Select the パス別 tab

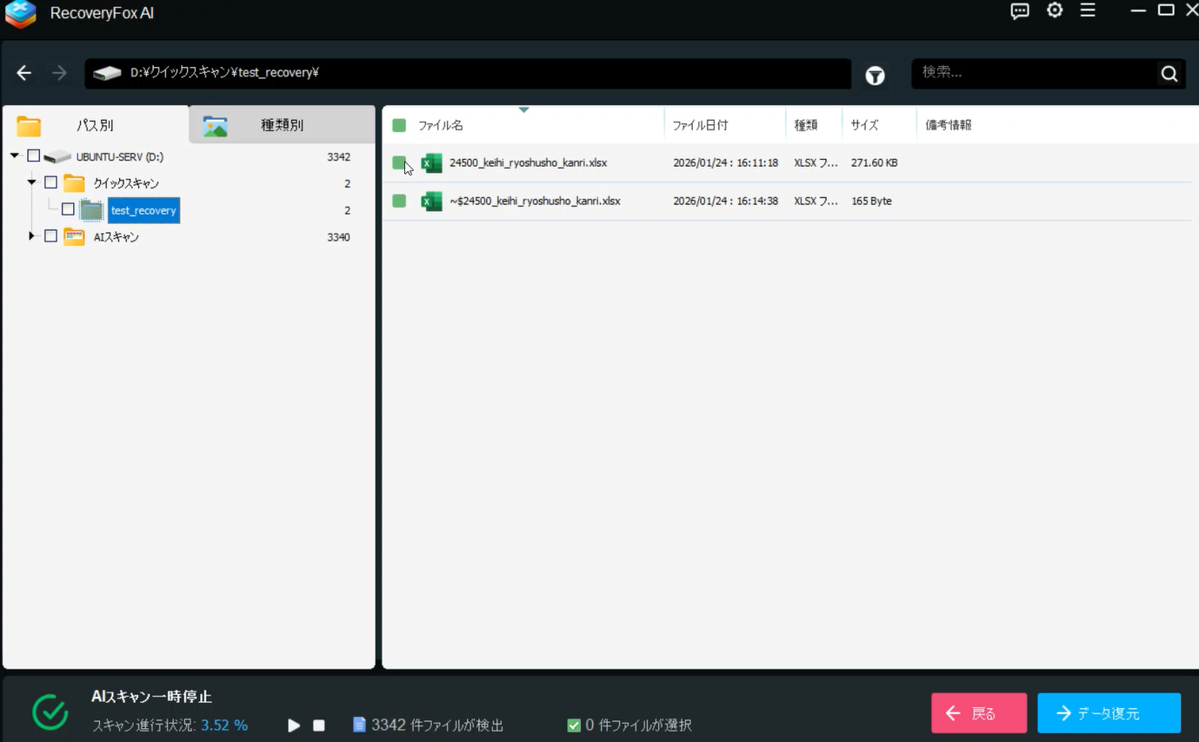coord(95,125)
